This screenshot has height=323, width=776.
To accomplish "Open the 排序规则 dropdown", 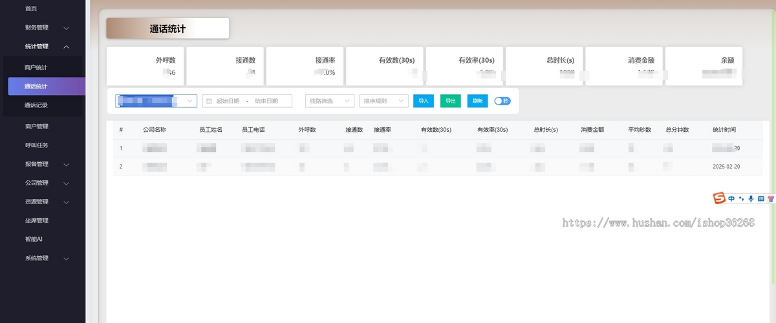I will [x=383, y=101].
